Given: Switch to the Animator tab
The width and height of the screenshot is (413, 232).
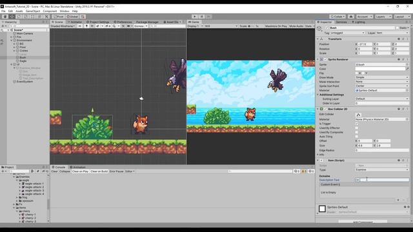Looking at the screenshot, I should pyautogui.click(x=75, y=22).
